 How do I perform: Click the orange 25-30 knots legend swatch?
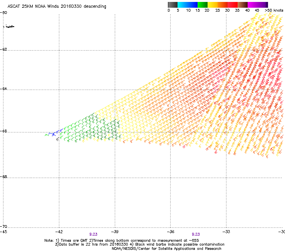223,5
